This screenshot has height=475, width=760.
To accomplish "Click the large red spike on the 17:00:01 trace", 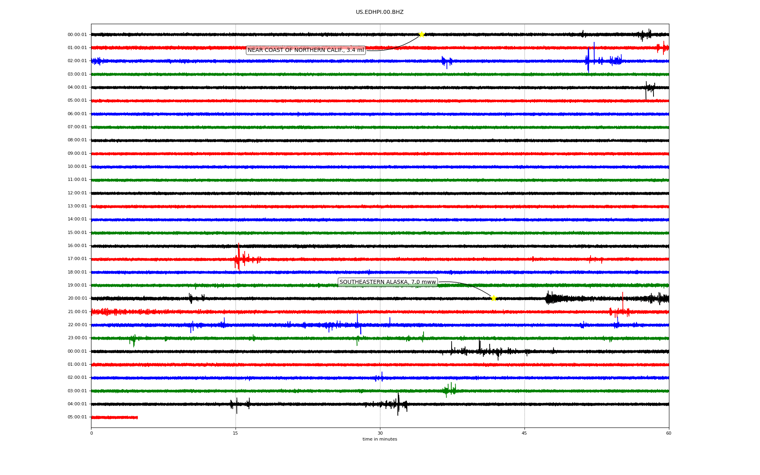I will click(238, 257).
